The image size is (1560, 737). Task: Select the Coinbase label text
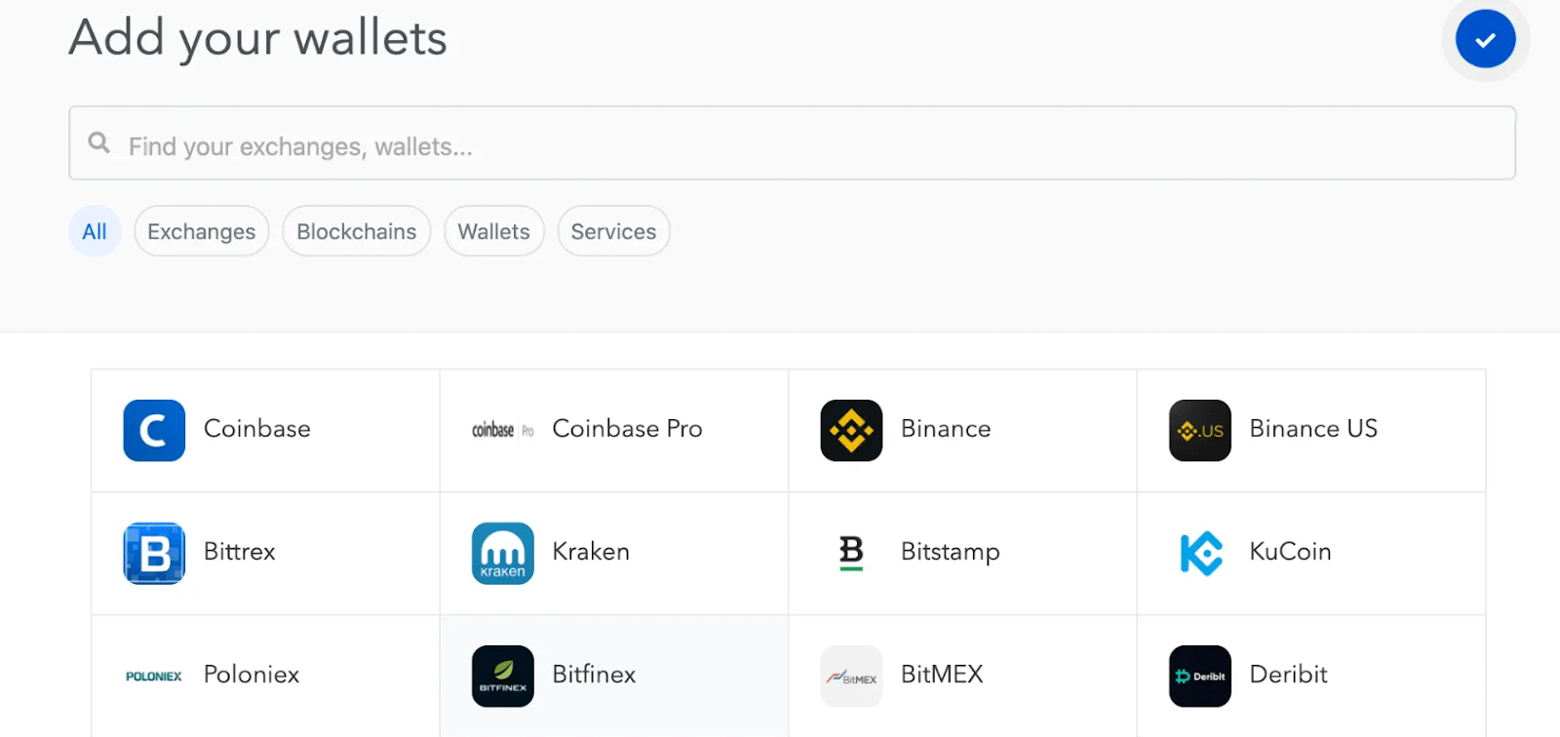coord(257,429)
